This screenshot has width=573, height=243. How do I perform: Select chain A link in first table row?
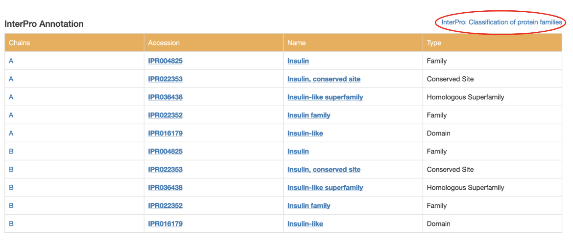tap(11, 61)
